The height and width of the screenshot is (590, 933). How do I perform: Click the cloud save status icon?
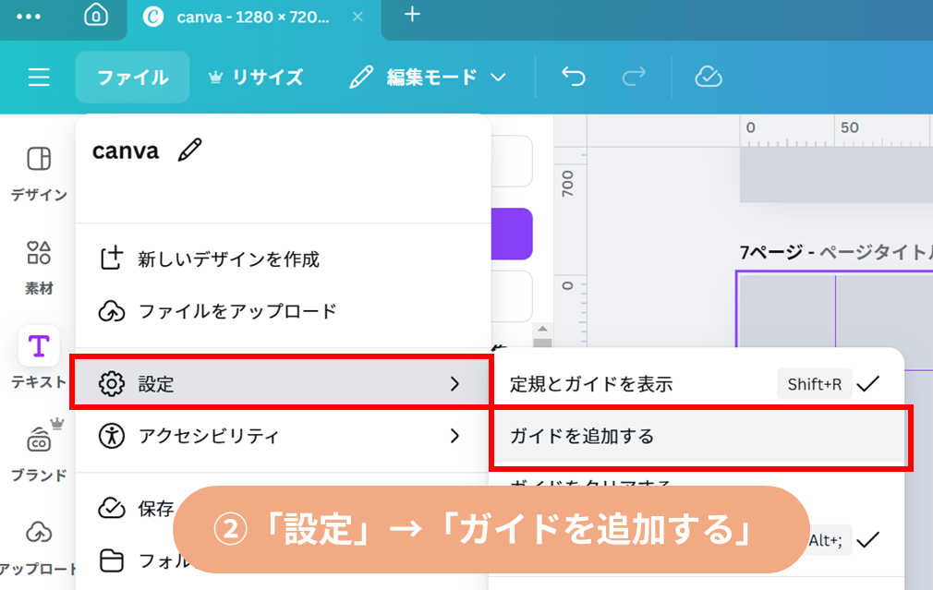coord(708,78)
